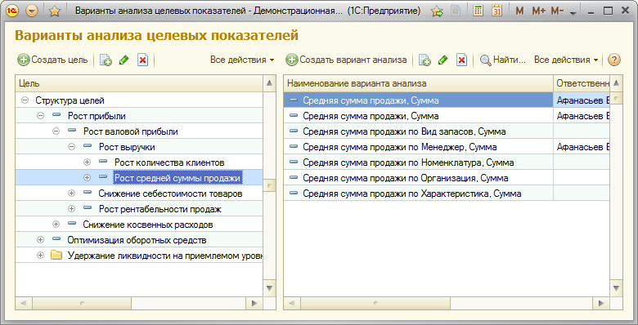
Task: Expand the Рост количества клиентов node
Action: coord(87,162)
